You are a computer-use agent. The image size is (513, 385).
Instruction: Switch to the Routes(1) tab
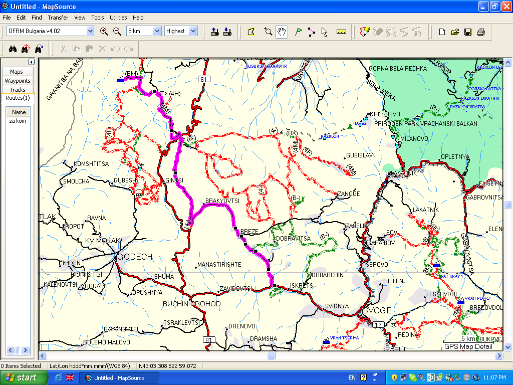point(18,98)
